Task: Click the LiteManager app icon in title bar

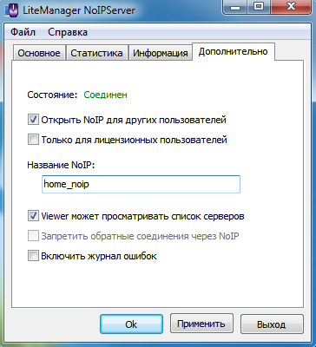Action: (x=13, y=10)
